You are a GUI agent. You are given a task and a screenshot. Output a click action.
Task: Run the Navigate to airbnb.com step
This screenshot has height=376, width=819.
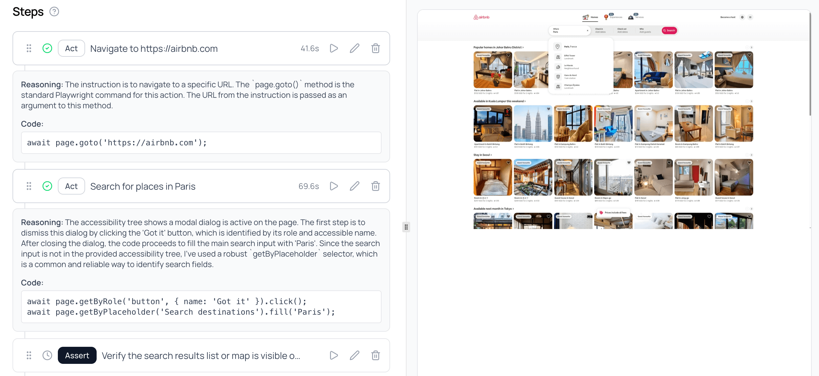coord(334,49)
